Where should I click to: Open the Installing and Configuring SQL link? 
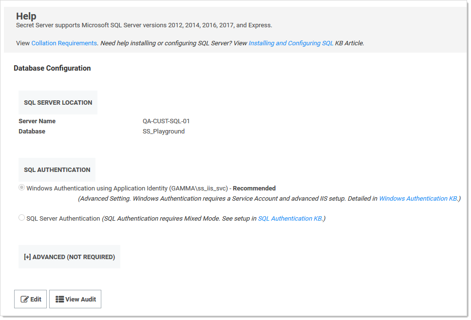click(x=291, y=43)
